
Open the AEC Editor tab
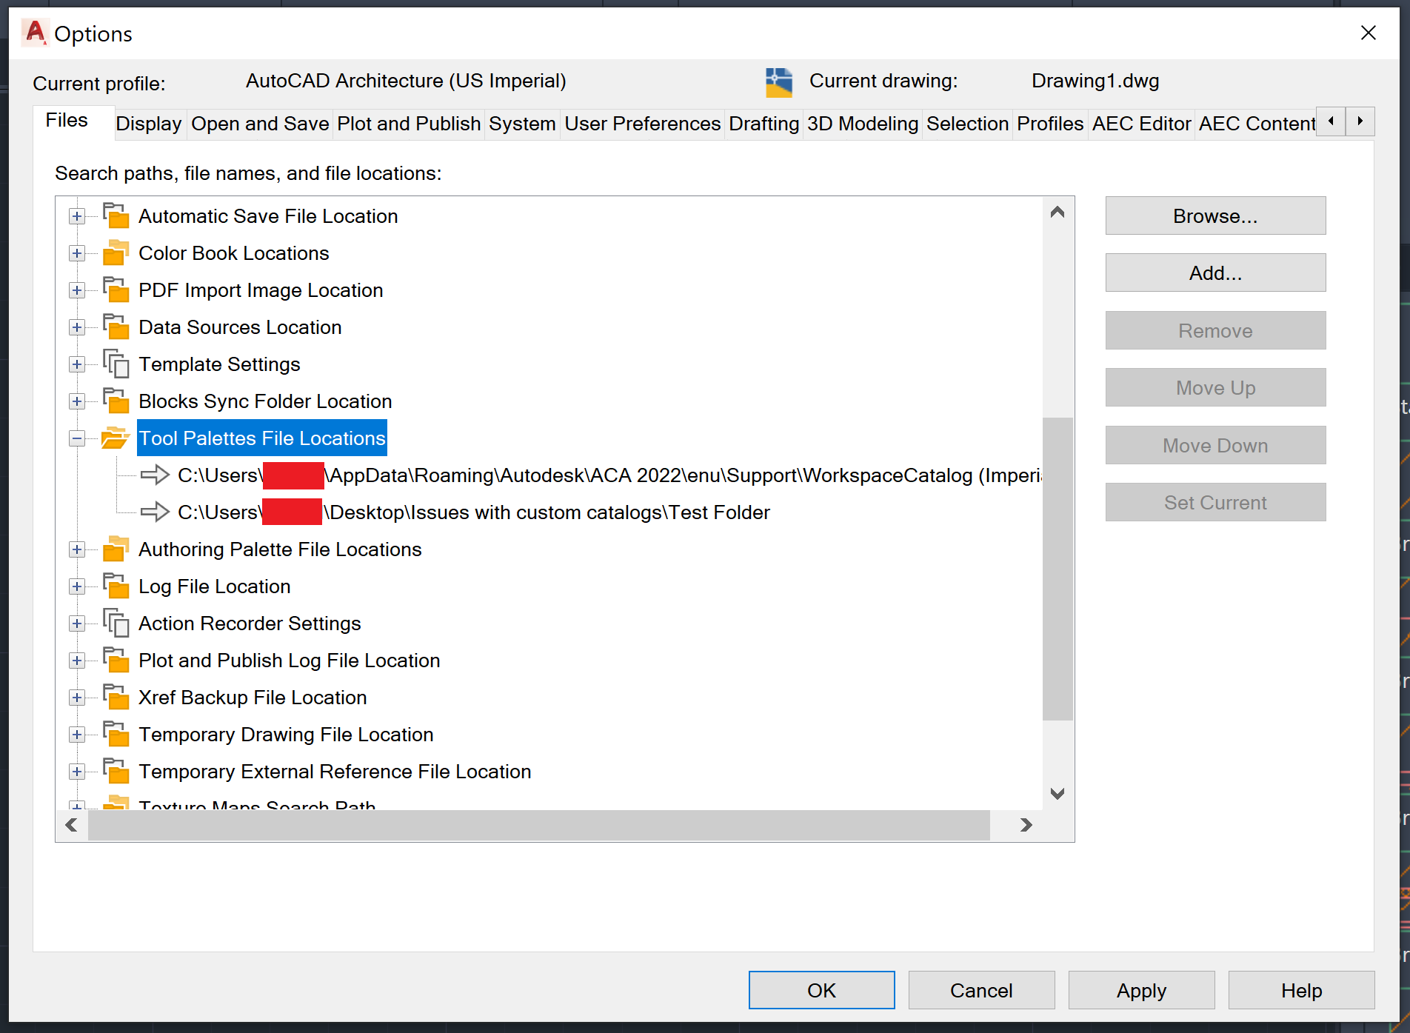[1141, 124]
